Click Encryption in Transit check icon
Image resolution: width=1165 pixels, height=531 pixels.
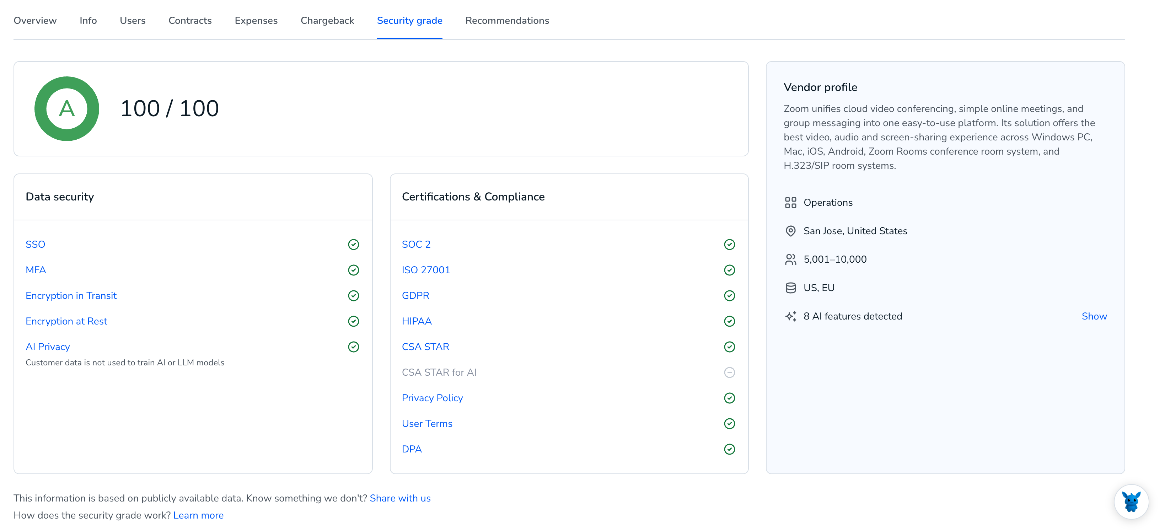coord(354,296)
